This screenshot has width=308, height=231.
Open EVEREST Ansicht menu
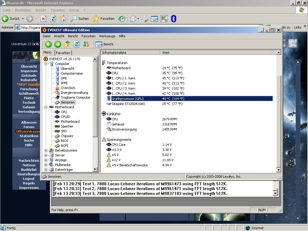pyautogui.click(x=59, y=36)
